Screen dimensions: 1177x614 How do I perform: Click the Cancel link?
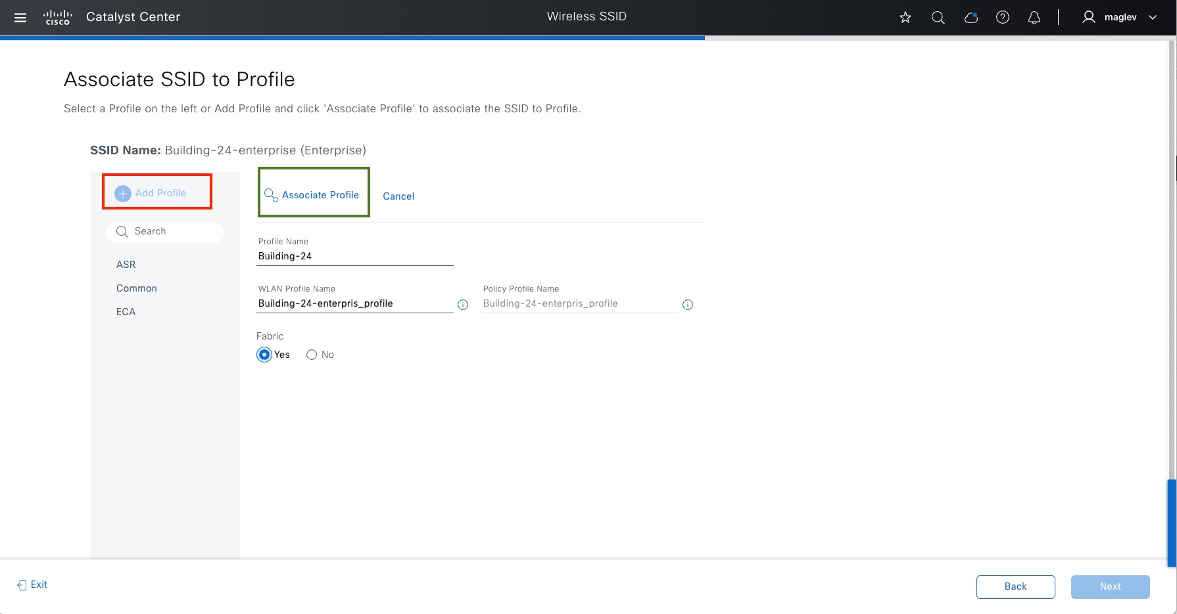[398, 196]
